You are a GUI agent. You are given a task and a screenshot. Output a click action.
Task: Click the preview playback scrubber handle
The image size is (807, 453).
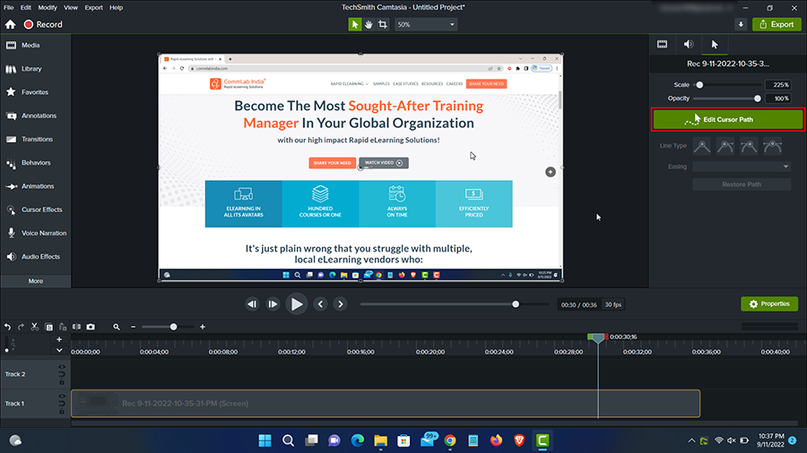tap(516, 304)
